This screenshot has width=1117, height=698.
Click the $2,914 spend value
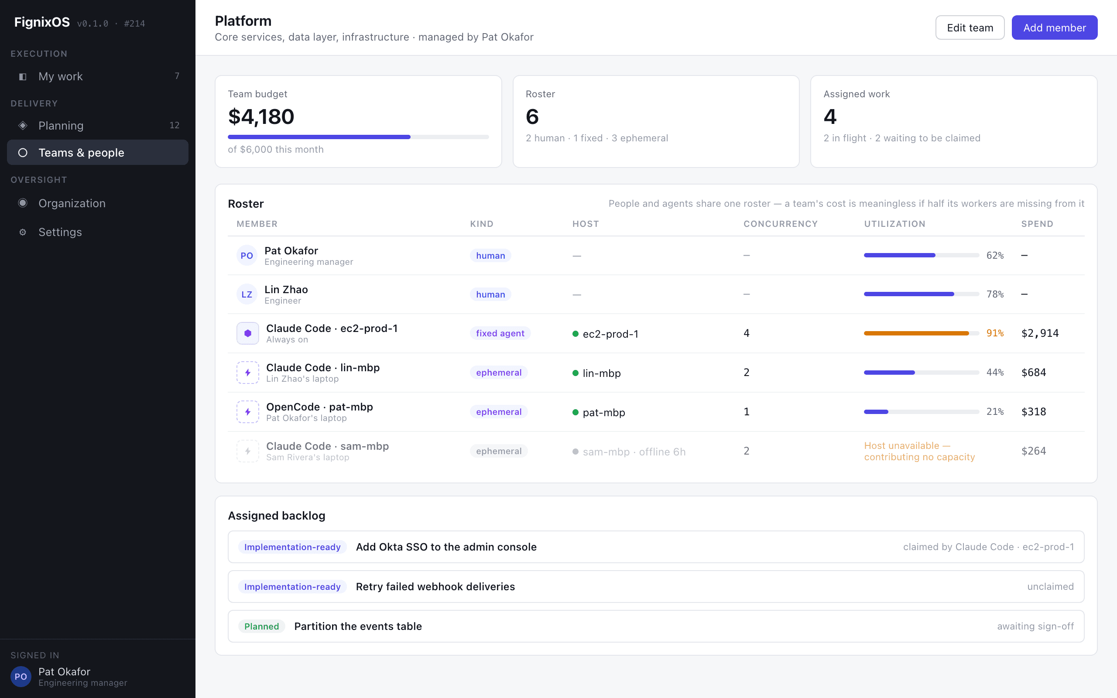tap(1040, 333)
